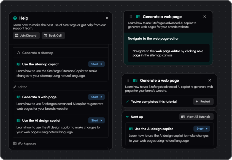Click the book icon beside Use the sitemap copilot
Screen dimensions: 232x160
coord(18,64)
